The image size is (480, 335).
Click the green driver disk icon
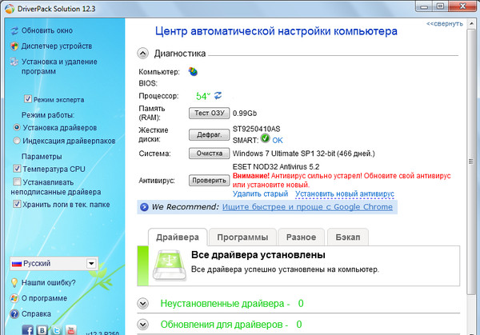pos(170,265)
